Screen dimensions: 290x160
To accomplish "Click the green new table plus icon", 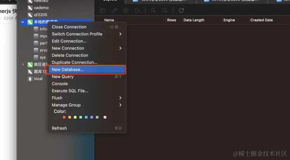I will 125,10.
